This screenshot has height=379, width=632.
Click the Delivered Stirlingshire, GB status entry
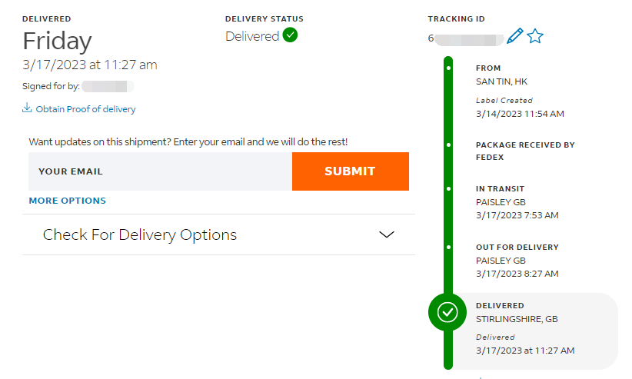(x=525, y=327)
